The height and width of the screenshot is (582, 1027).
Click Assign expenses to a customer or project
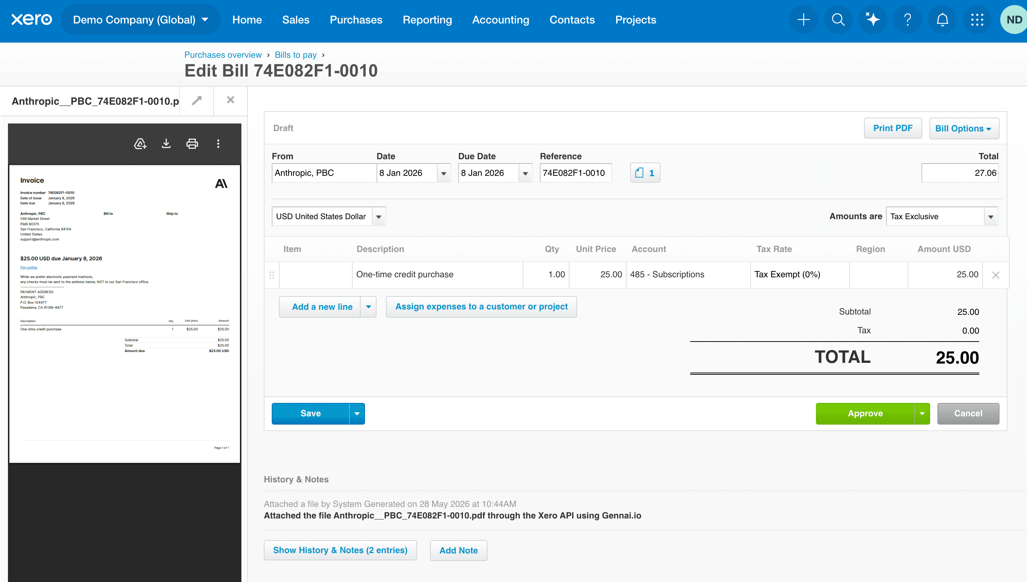pyautogui.click(x=481, y=307)
